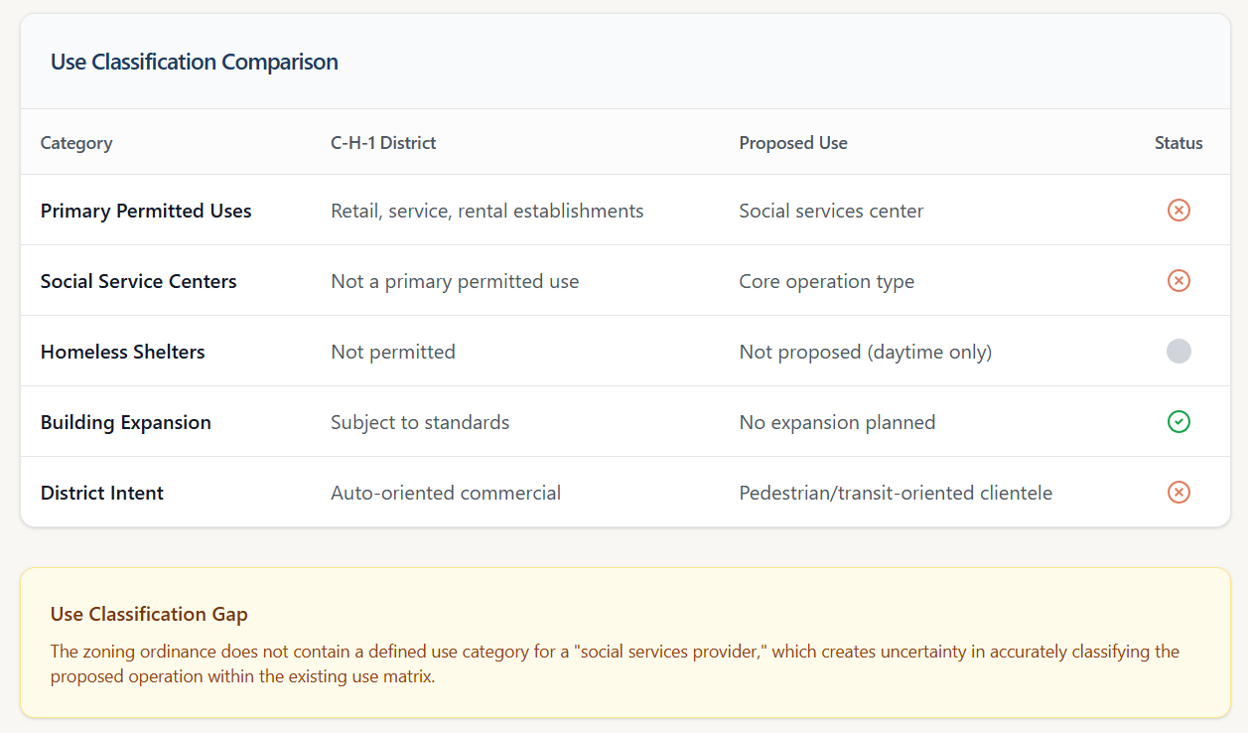This screenshot has width=1248, height=733.
Task: Click the 'Retail, service, rental establishments' cell
Action: pos(486,211)
